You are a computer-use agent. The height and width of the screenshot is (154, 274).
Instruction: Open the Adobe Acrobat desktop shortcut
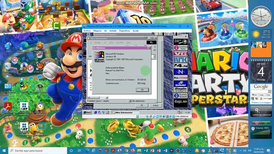[x=8, y=109]
